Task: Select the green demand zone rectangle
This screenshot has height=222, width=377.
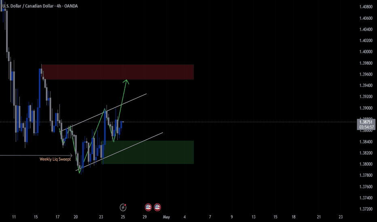Action: coord(148,153)
